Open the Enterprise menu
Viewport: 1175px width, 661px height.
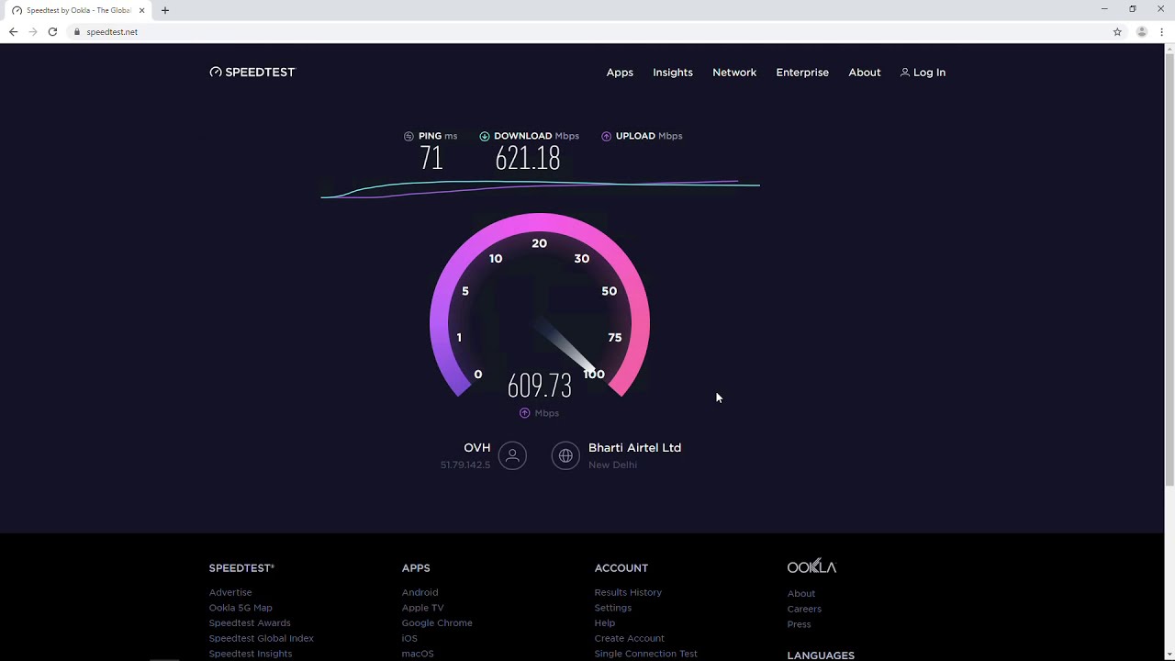802,73
